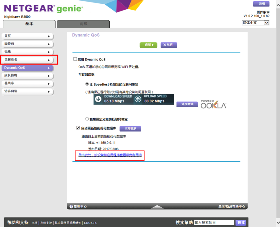The width and height of the screenshot is (280, 227).
Task: Uncheck 自动更新性能优化数据库 checkbox
Action: (78, 128)
